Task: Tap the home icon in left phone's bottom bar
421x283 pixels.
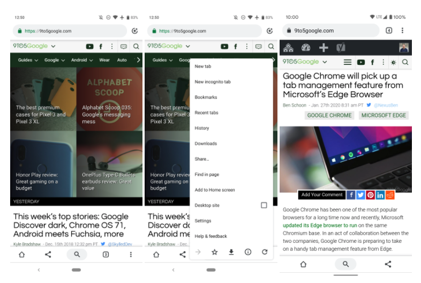Action: pyautogui.click(x=22, y=254)
